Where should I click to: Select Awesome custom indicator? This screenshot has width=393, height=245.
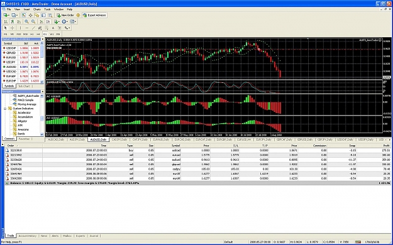[23, 129]
